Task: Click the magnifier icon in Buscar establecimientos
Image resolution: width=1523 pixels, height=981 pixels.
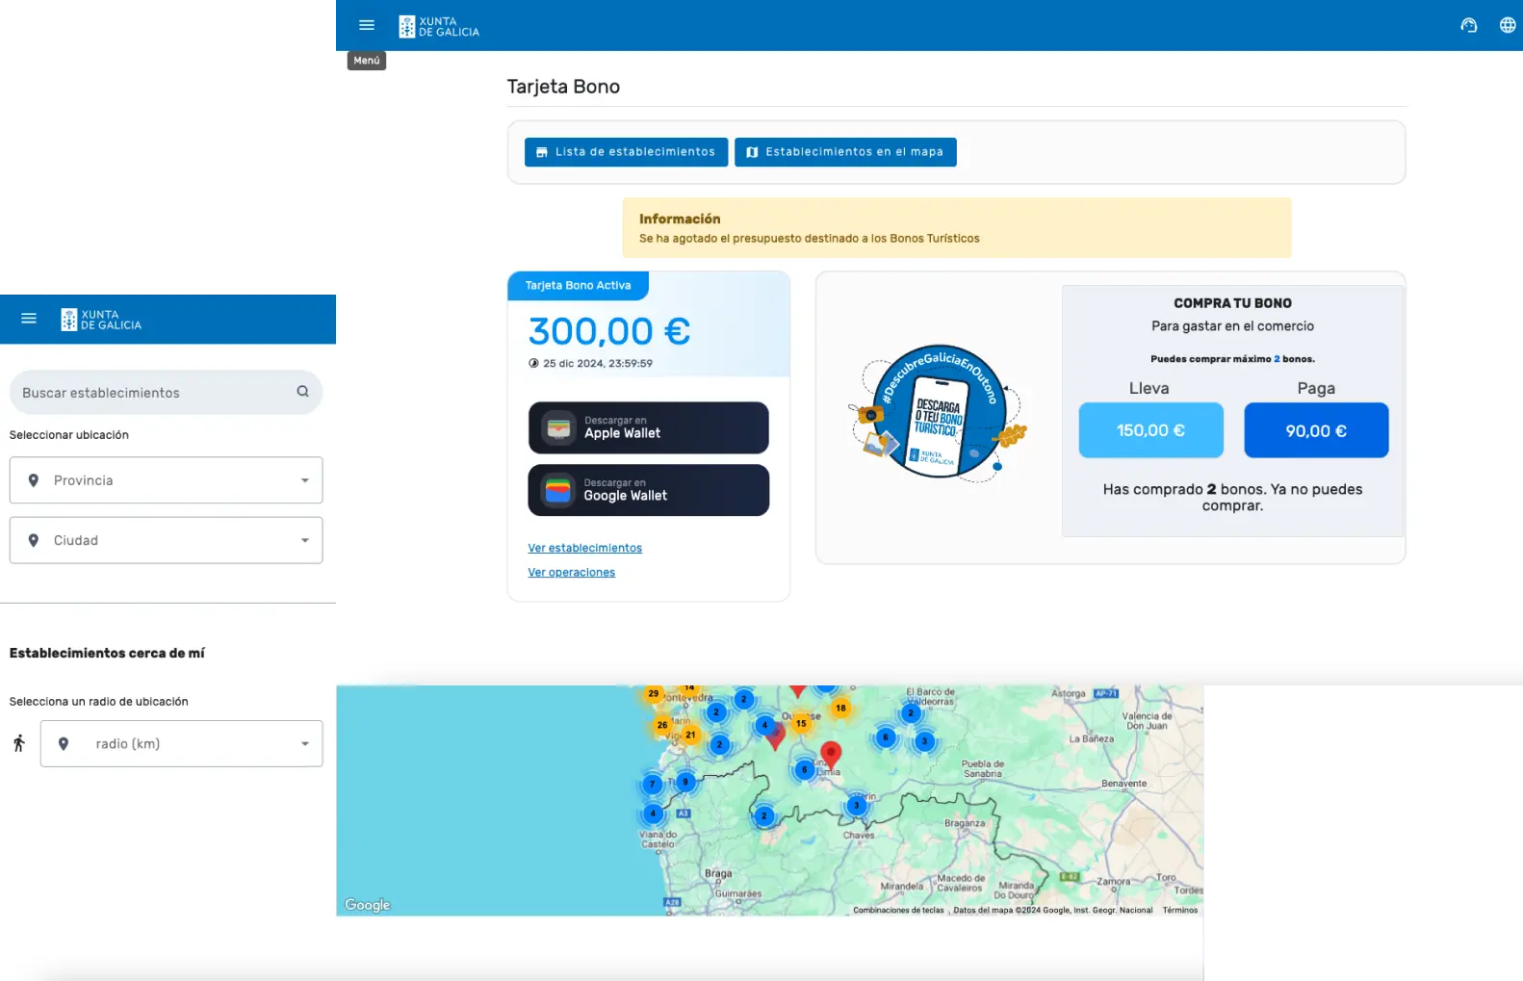Action: pyautogui.click(x=302, y=392)
